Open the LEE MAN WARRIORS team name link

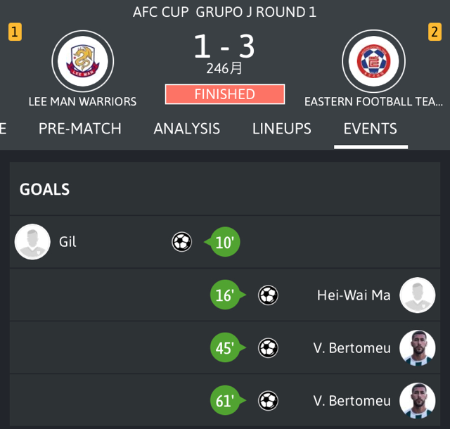[x=83, y=102]
